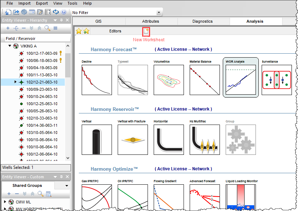Open the Decline analysis worksheet
Viewport: 298px width, 211px height.
point(97,80)
